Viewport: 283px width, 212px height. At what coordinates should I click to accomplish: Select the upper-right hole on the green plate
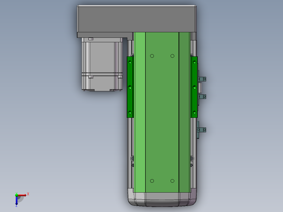pyautogui.click(x=172, y=56)
